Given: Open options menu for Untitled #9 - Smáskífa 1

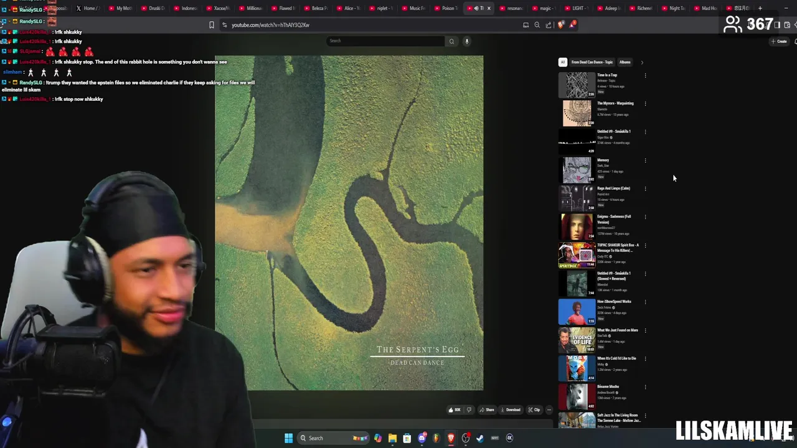Looking at the screenshot, I should pyautogui.click(x=645, y=132).
